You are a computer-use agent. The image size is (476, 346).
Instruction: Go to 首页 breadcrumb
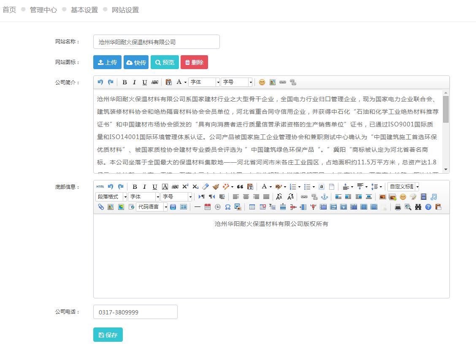[x=9, y=10]
